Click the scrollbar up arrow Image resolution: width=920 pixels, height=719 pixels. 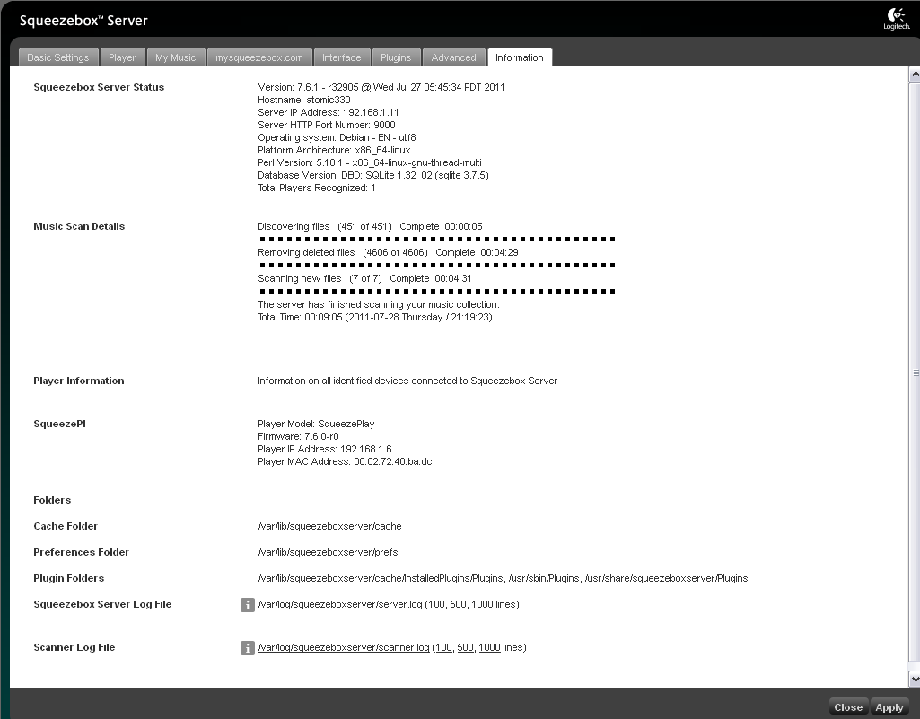point(914,75)
